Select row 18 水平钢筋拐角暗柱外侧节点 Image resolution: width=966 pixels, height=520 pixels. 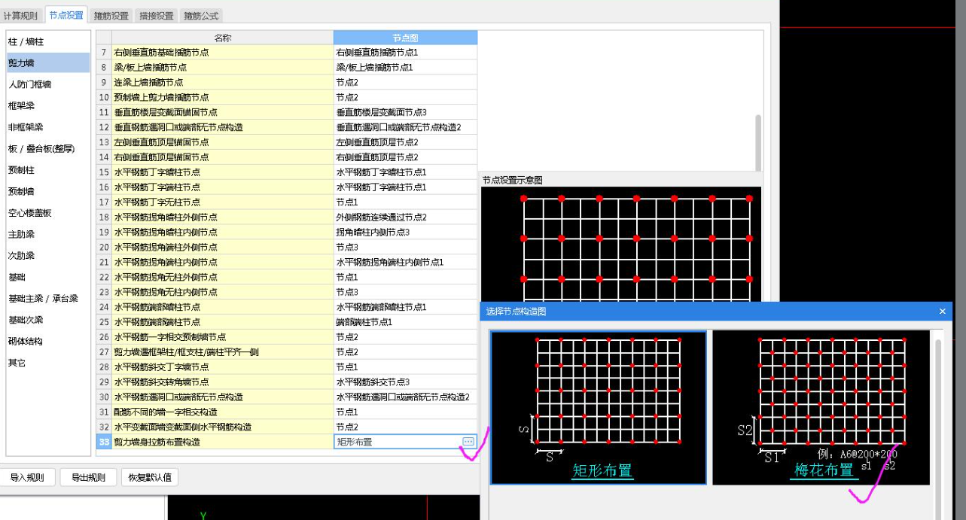pyautogui.click(x=223, y=217)
